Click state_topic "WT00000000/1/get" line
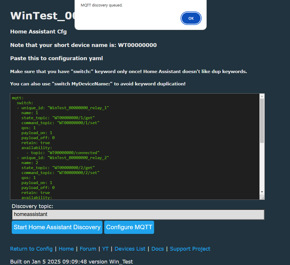290x265 pixels. (x=58, y=118)
